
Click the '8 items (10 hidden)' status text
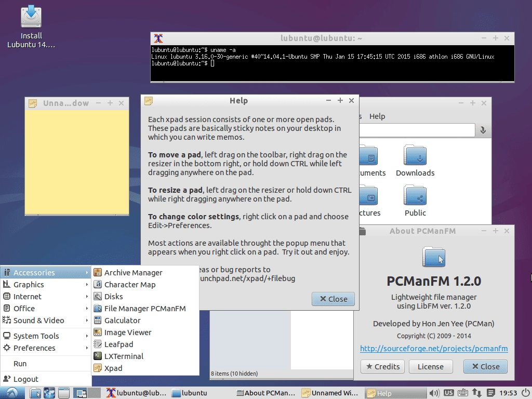234,373
